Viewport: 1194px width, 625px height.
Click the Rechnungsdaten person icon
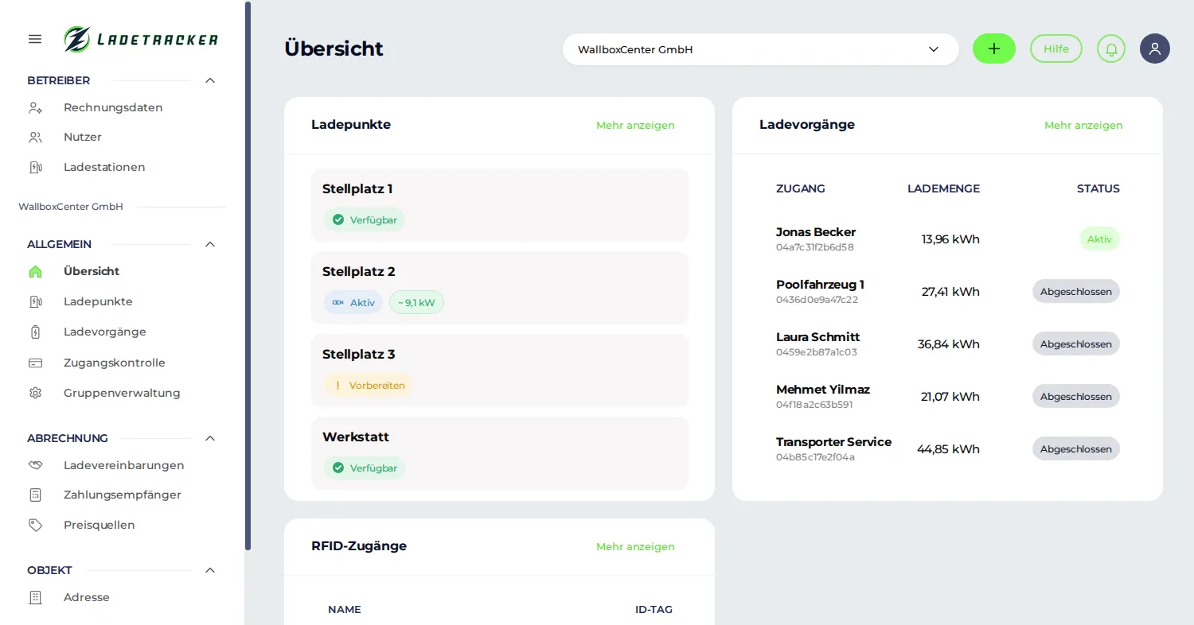[35, 107]
